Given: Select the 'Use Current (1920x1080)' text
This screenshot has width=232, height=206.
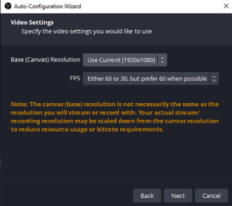Looking at the screenshot, I should [x=121, y=60].
